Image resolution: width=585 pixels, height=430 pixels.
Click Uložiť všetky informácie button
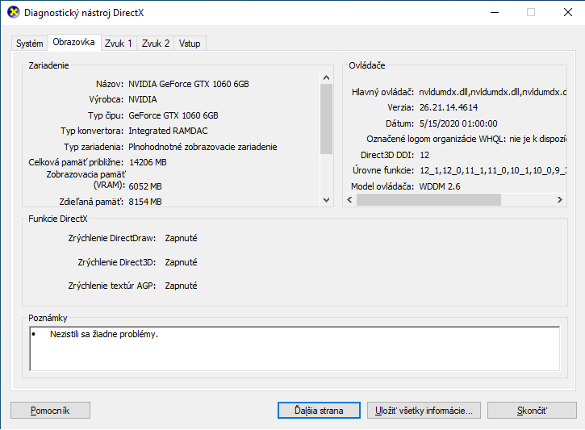coord(424,410)
